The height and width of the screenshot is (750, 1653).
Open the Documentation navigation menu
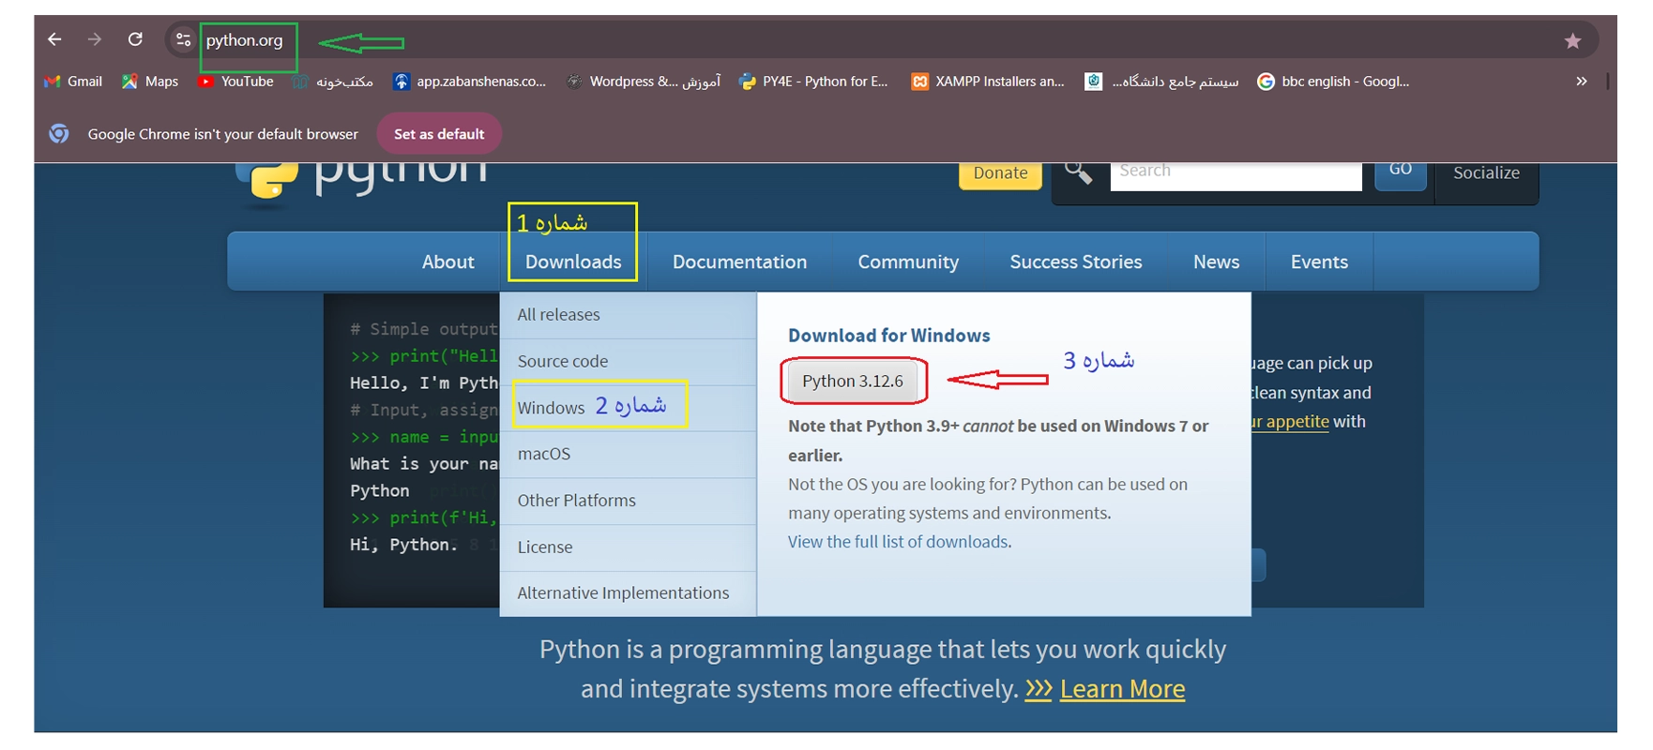739,262
